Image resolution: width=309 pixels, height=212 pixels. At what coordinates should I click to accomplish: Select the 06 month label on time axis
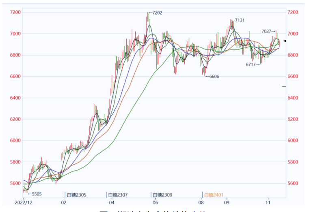coord(155,202)
